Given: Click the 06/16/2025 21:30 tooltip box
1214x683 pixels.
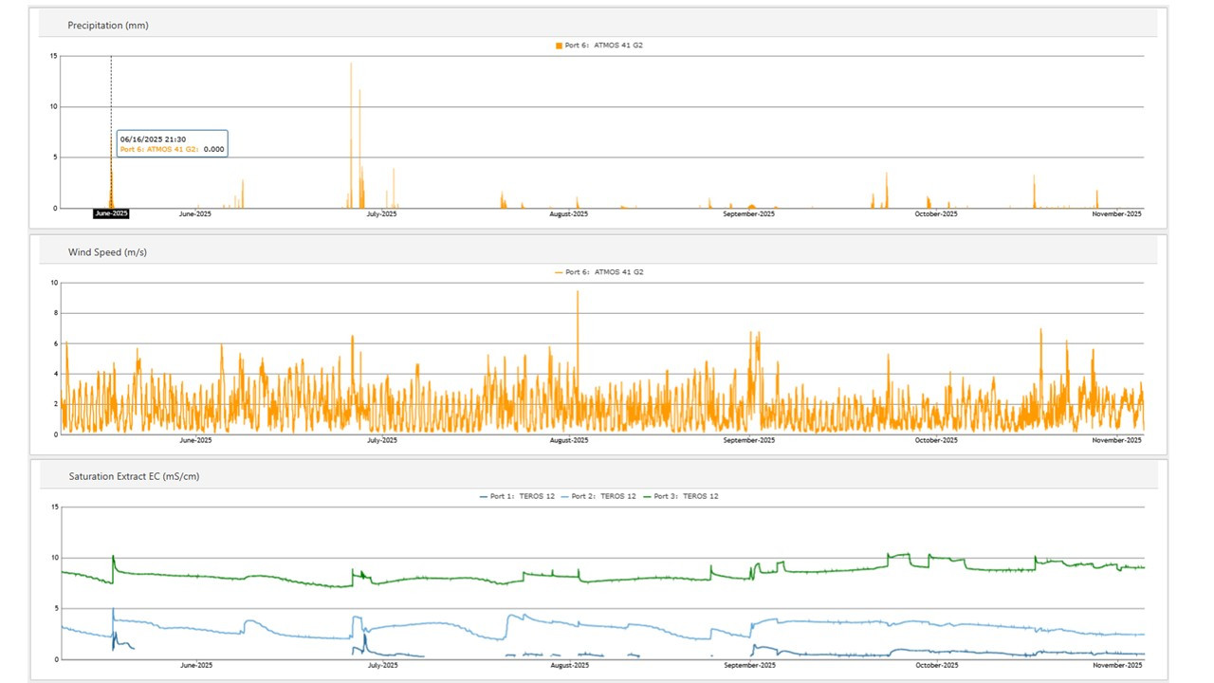Looking at the screenshot, I should click(x=172, y=143).
